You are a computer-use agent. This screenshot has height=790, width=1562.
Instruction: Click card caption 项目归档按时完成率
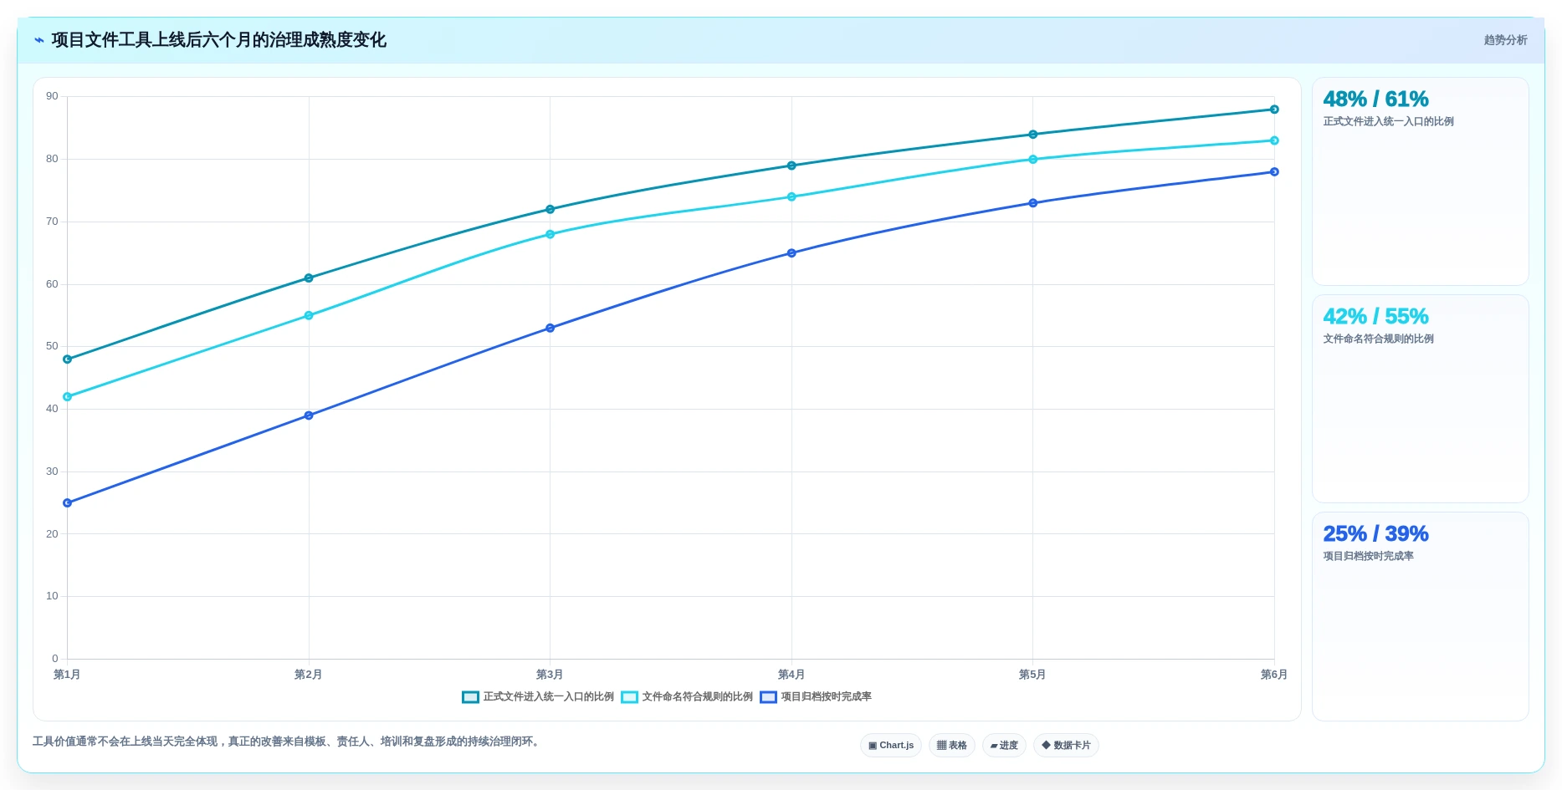pos(1368,557)
